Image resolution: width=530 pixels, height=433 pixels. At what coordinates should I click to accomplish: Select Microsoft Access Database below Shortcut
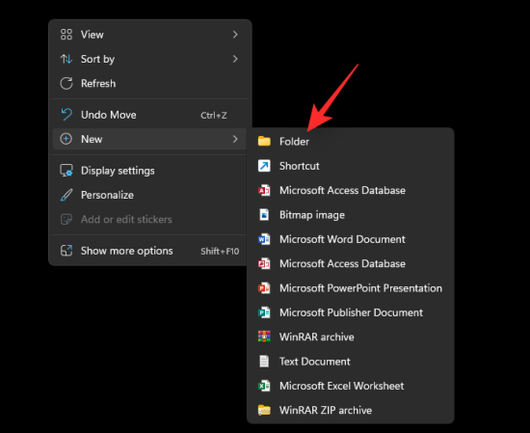click(x=350, y=190)
